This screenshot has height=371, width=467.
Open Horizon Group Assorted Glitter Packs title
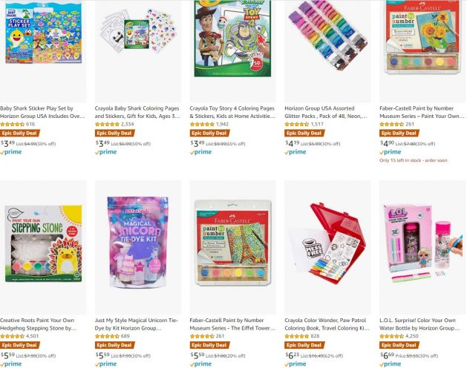coord(326,112)
